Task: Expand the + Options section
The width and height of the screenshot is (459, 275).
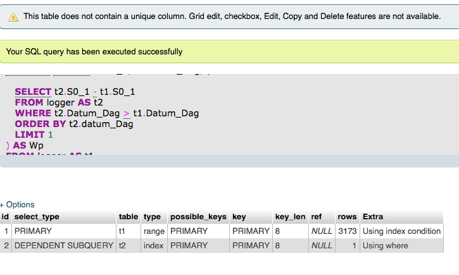Action: point(18,205)
